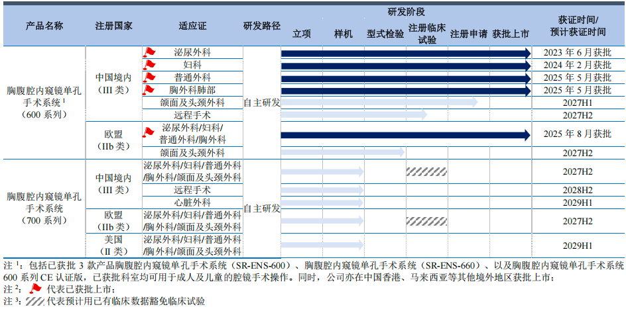
Task: Click the 2023 年 6 月获批 cell
Action: [x=578, y=52]
